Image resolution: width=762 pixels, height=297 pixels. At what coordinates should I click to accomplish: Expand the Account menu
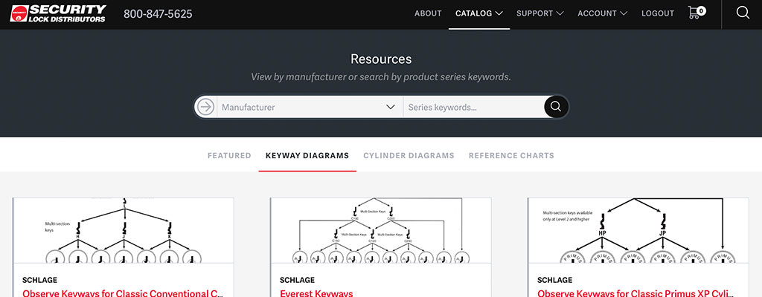pyautogui.click(x=603, y=13)
